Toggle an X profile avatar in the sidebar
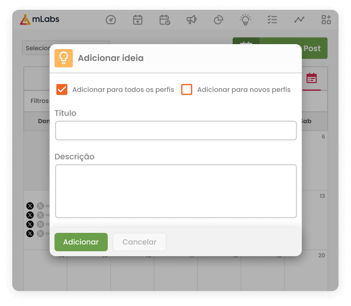 point(30,206)
